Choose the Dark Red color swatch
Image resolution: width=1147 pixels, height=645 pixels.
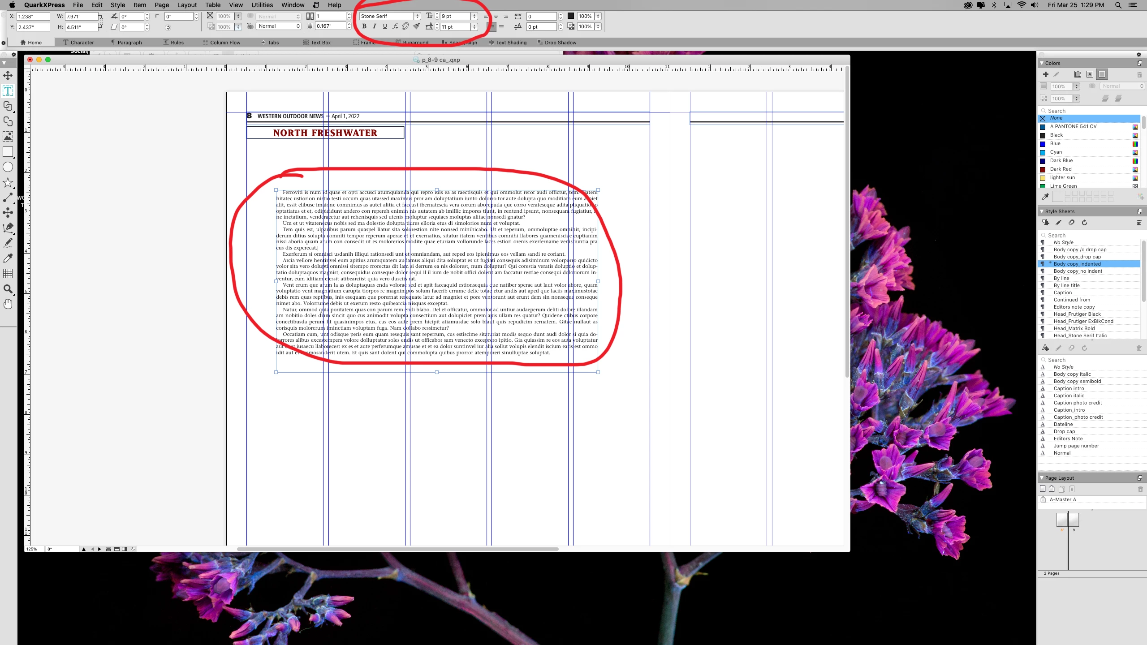[1061, 169]
